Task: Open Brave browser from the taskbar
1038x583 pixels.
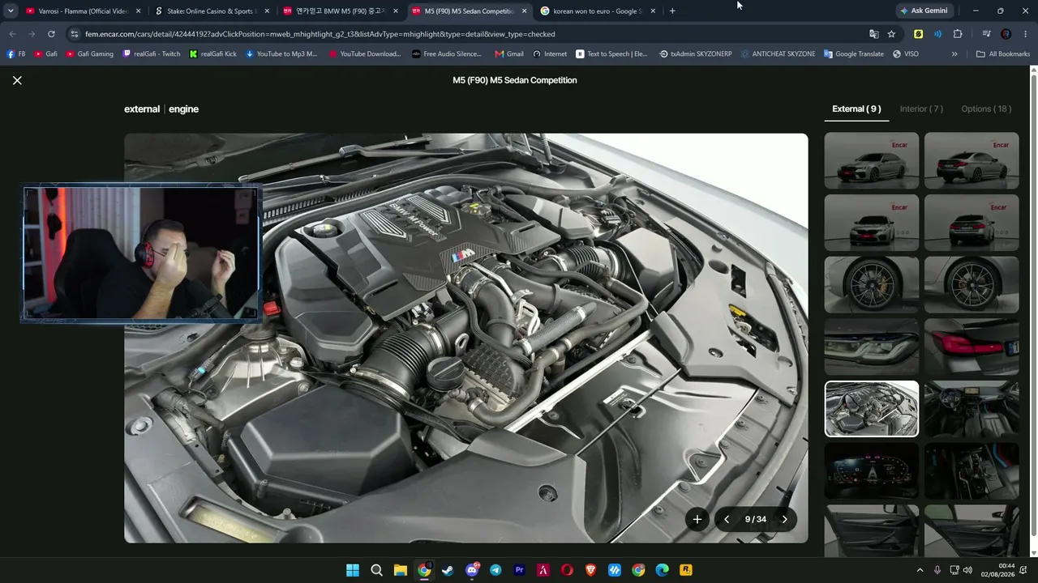Action: (x=591, y=570)
